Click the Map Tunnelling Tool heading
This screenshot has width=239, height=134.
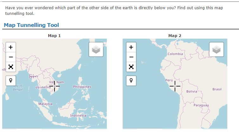(31, 25)
